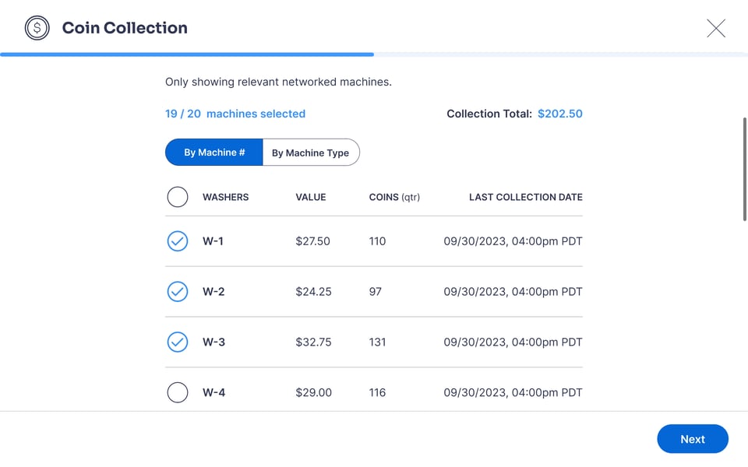The width and height of the screenshot is (748, 467).
Task: Click the LAST COLLECTION DATE header
Action: pos(525,197)
